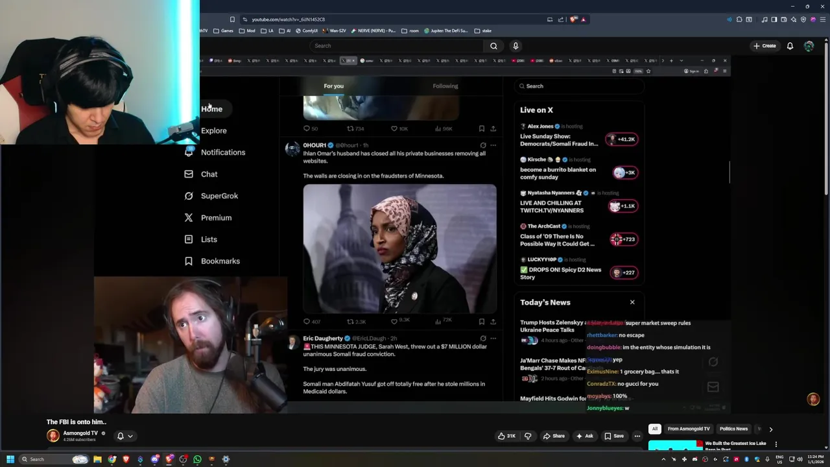Open the Asmongold TV channel name link
The width and height of the screenshot is (830, 467).
[x=80, y=433]
